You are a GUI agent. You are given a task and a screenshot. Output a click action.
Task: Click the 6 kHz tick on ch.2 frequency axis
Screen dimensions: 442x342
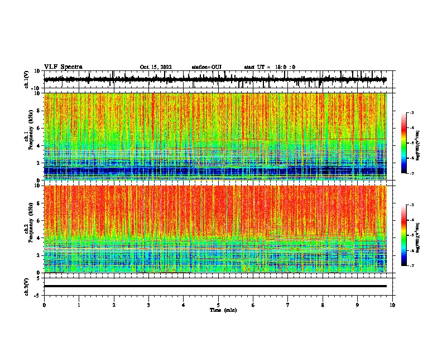[39, 221]
